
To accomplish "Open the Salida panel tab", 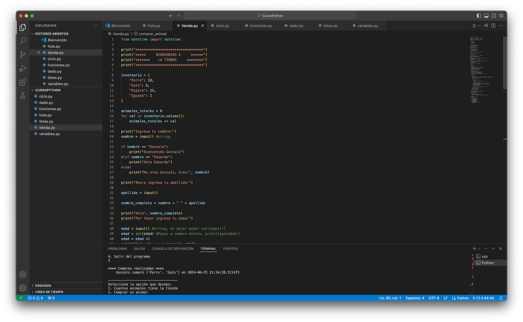I will point(140,249).
